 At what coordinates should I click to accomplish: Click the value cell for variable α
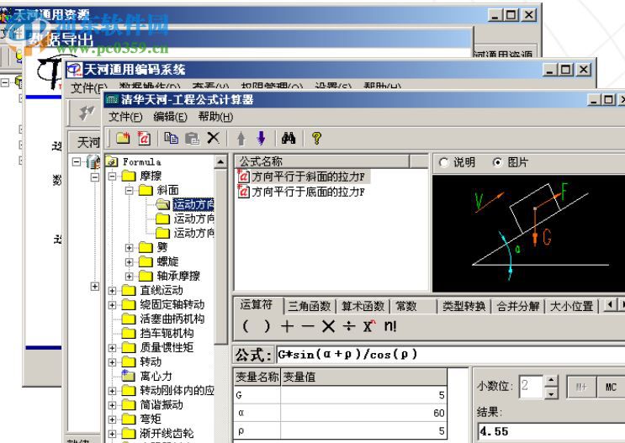point(363,413)
